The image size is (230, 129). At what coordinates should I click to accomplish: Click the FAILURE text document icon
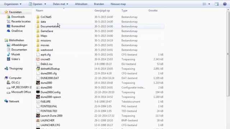(x=38, y=101)
